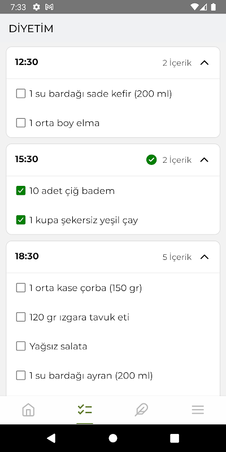Collapse the 15:30 meal section chevron
The height and width of the screenshot is (452, 226).
(205, 160)
